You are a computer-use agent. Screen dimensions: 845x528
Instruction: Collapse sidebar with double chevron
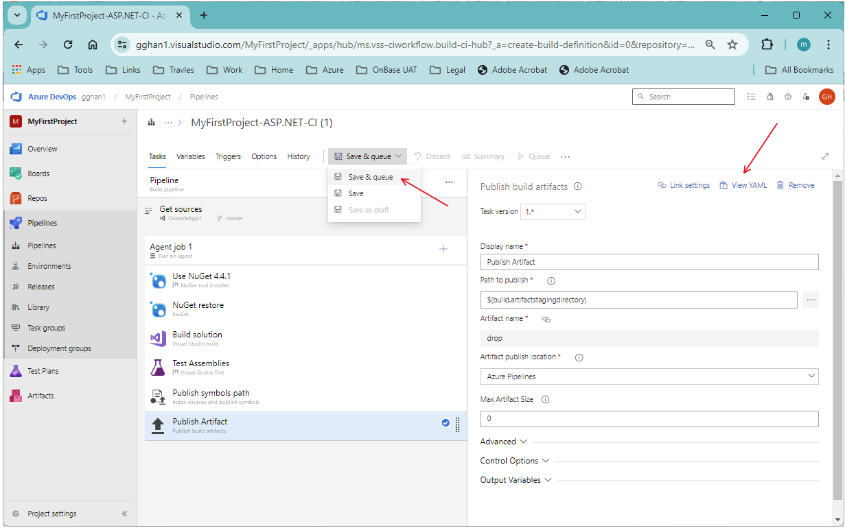point(124,514)
